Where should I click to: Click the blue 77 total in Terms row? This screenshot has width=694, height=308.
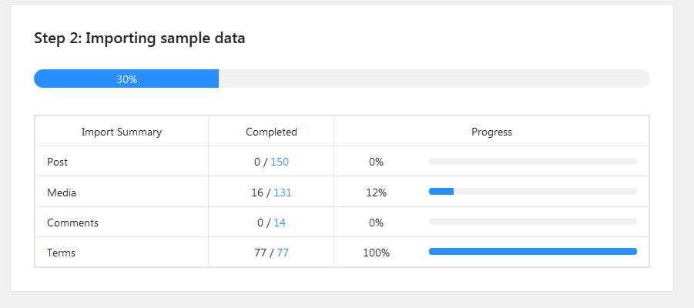pos(283,253)
